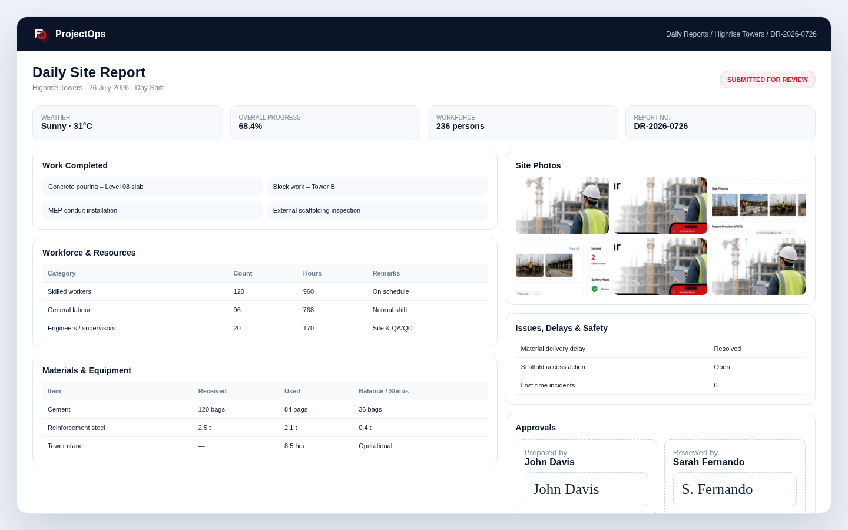The image size is (848, 530).
Task: Click the 'On schedule' remark
Action: pos(390,291)
